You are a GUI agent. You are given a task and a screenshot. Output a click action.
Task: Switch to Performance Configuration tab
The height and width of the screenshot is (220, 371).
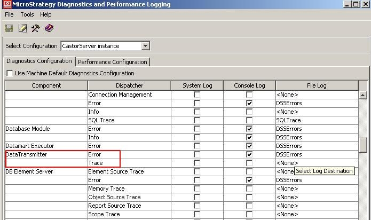tap(113, 62)
